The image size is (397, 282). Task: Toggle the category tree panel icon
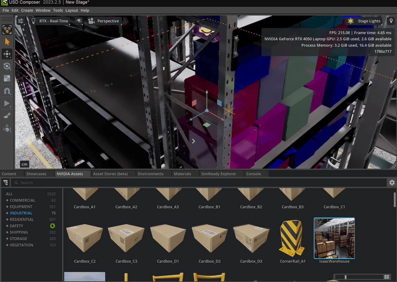pyautogui.click(x=5, y=182)
